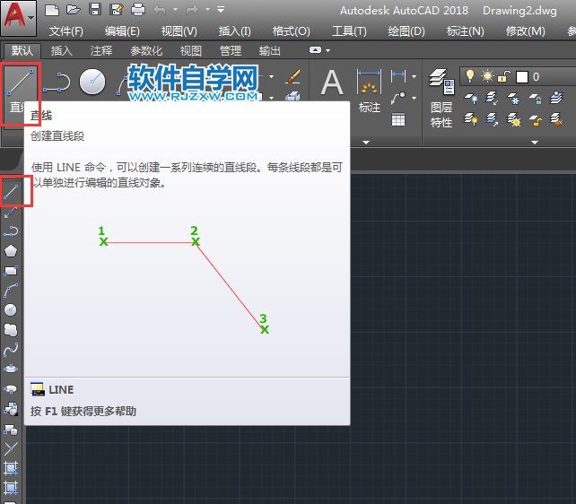Click the Multiline Text large A icon
Image resolution: width=576 pixels, height=504 pixels.
click(332, 83)
